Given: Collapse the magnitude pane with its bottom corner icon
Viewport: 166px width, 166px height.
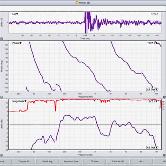Looking at the screenshot, I should point(1,155).
